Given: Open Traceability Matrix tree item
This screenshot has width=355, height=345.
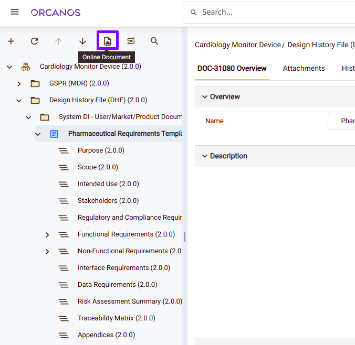Looking at the screenshot, I should tap(116, 318).
